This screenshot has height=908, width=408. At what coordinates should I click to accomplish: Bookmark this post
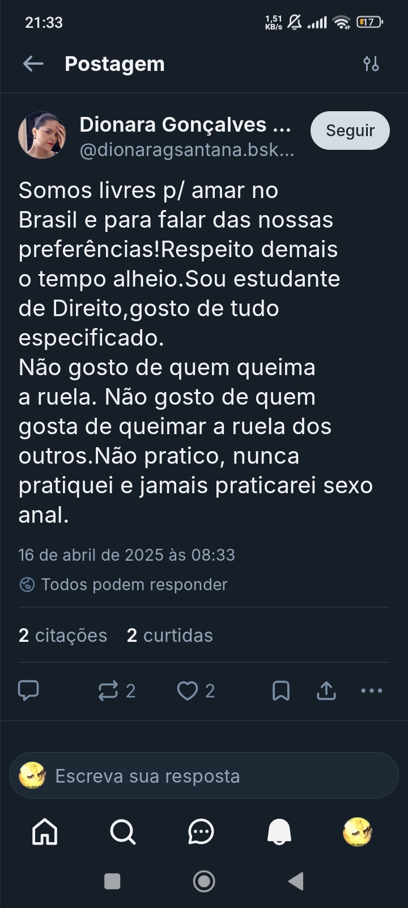[281, 691]
